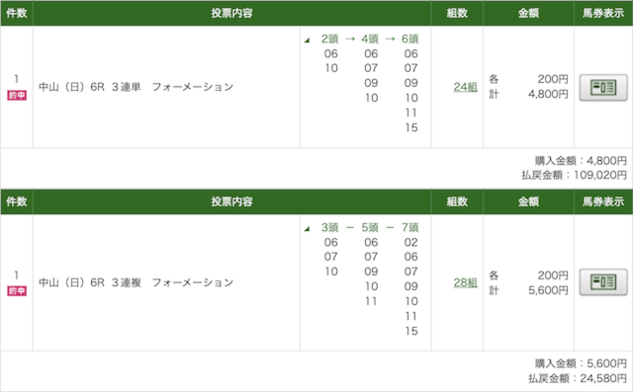633x392 pixels.
Task: Click the 払戻金額 24,580円 text
Action: coord(578,378)
